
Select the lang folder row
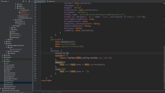16,42
